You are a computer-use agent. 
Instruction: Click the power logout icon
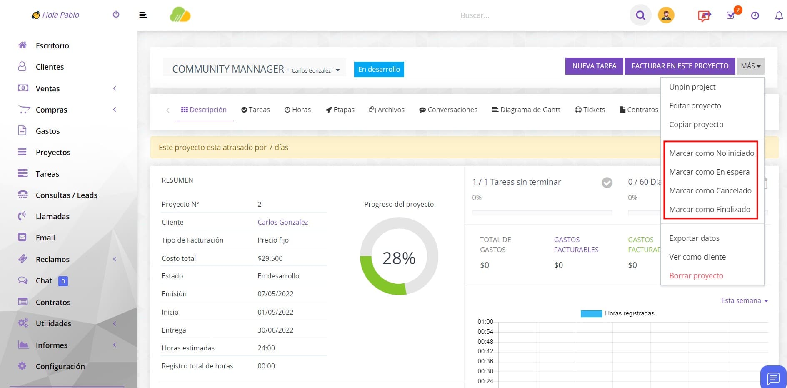pyautogui.click(x=116, y=15)
